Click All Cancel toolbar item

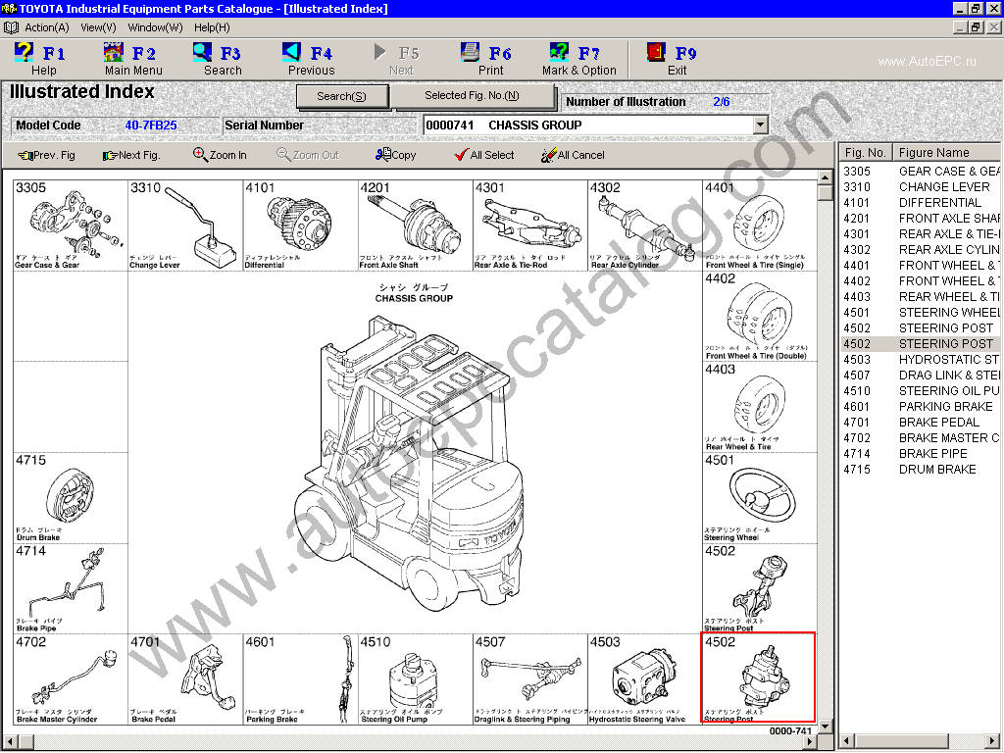(x=573, y=155)
